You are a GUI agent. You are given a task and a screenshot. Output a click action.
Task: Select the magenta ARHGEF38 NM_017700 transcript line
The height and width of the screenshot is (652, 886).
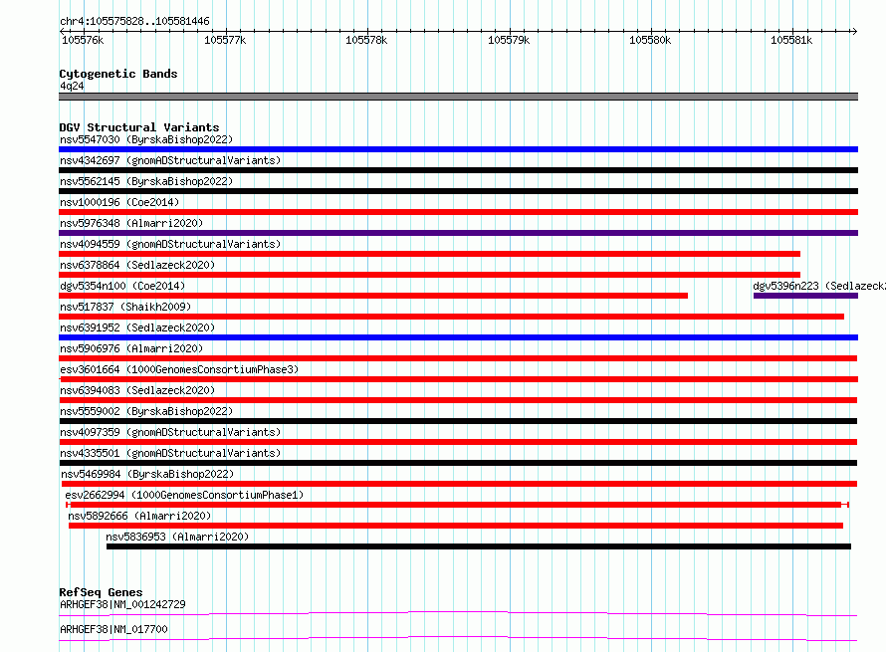coord(458,638)
